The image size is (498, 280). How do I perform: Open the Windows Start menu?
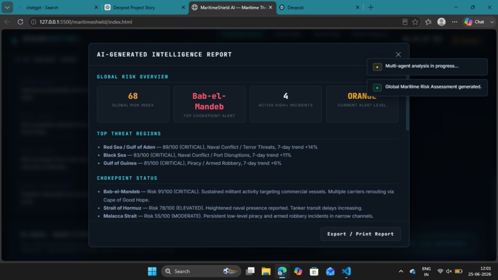click(152, 271)
